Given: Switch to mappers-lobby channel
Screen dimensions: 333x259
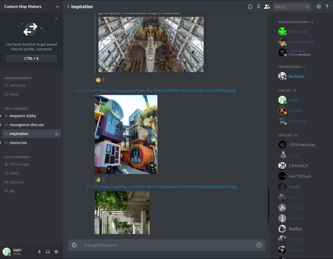Looking at the screenshot, I should [23, 116].
